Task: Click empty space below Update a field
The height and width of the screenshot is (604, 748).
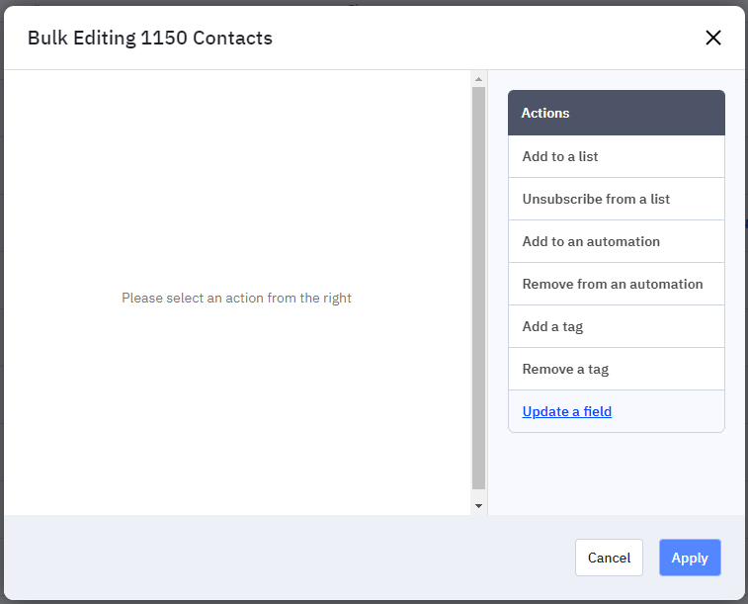Action: (617, 473)
